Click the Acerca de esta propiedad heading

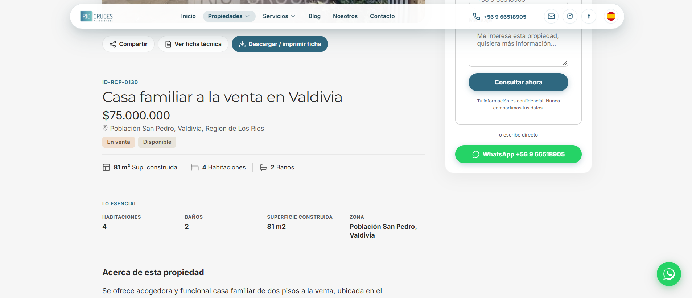click(x=153, y=272)
